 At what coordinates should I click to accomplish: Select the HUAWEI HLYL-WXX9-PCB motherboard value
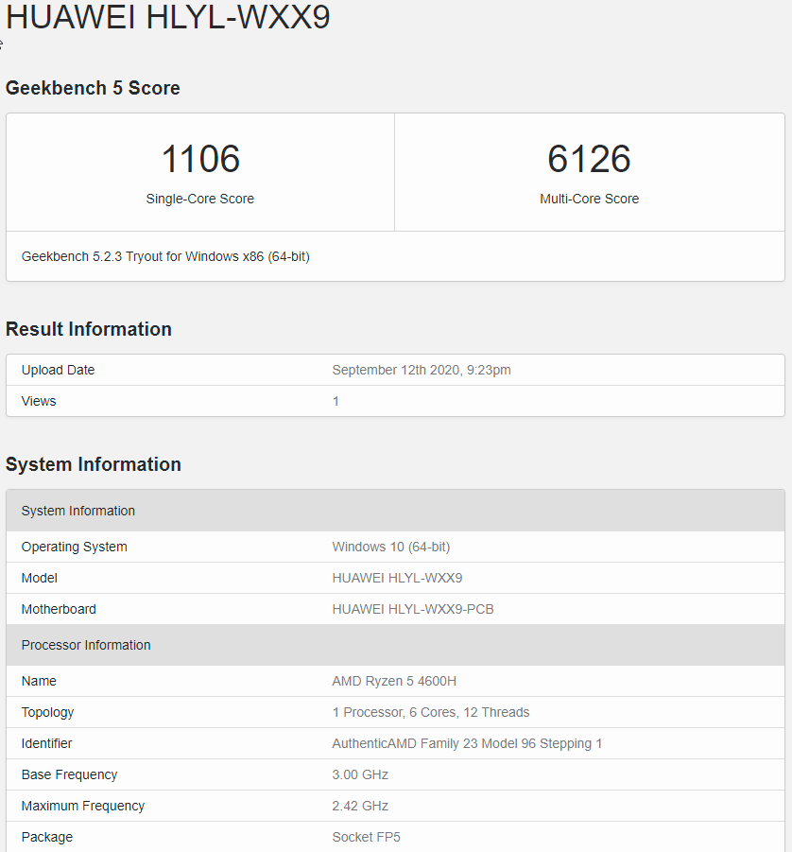[413, 609]
